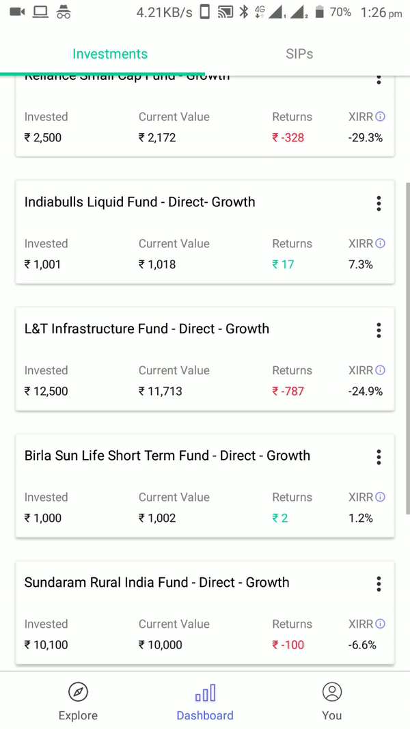Screen dimensions: 410x729
Task: Open the three-dot menu for Indiabulls Liquid Fund
Action: [x=379, y=203]
